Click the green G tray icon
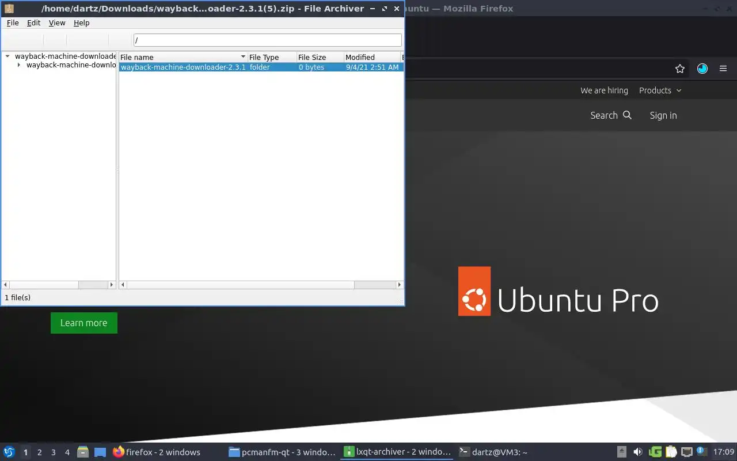737x461 pixels. pyautogui.click(x=655, y=452)
